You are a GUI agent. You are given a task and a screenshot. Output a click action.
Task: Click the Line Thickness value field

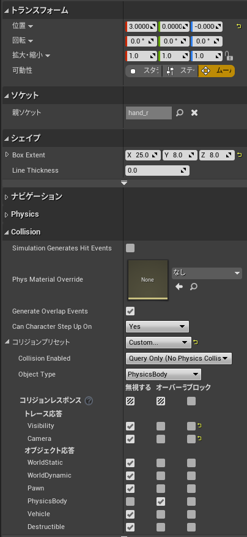point(157,170)
